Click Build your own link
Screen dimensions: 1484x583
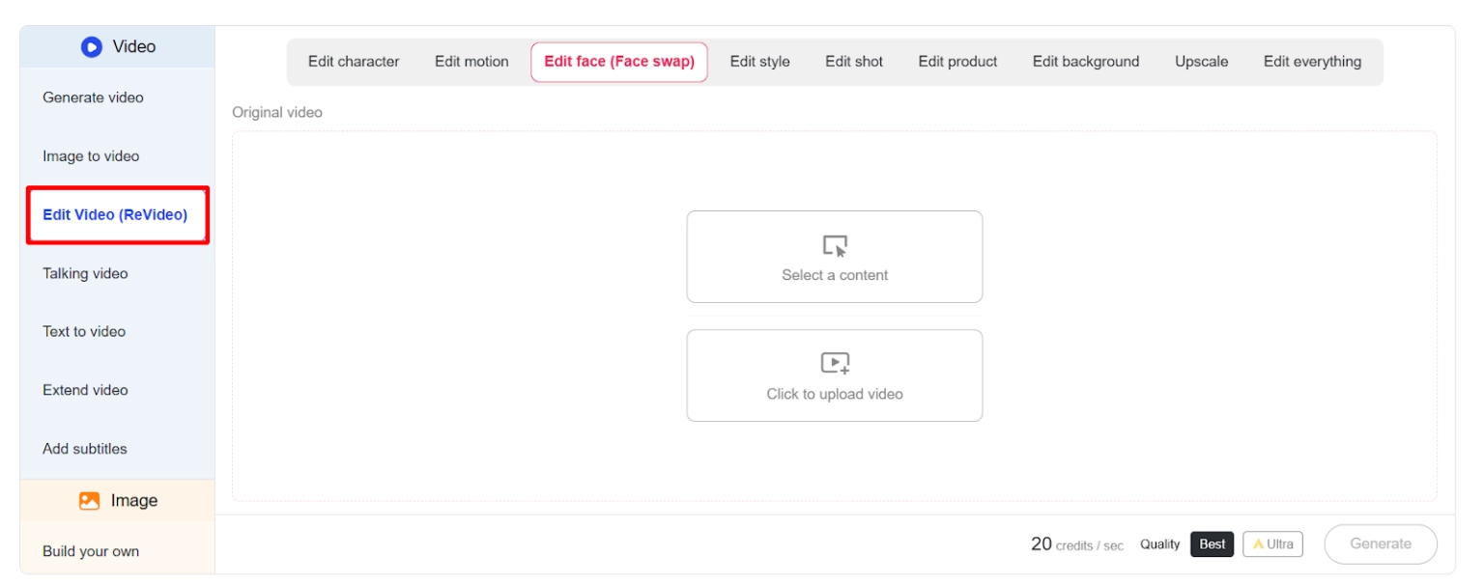tap(91, 552)
